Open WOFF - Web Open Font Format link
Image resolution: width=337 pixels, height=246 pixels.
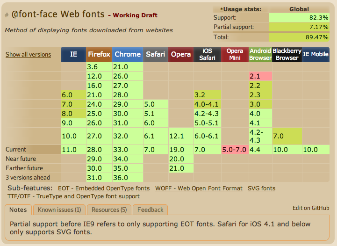coord(199,188)
